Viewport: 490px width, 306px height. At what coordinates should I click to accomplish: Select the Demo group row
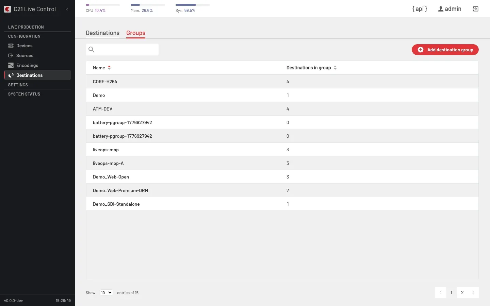282,95
